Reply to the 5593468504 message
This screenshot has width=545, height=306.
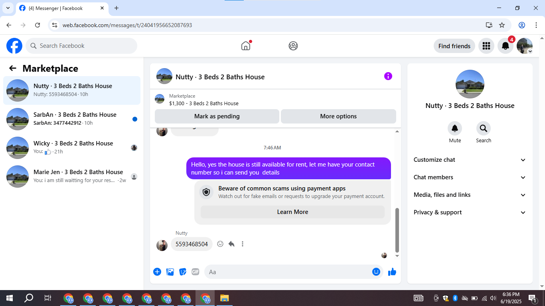tap(231, 244)
